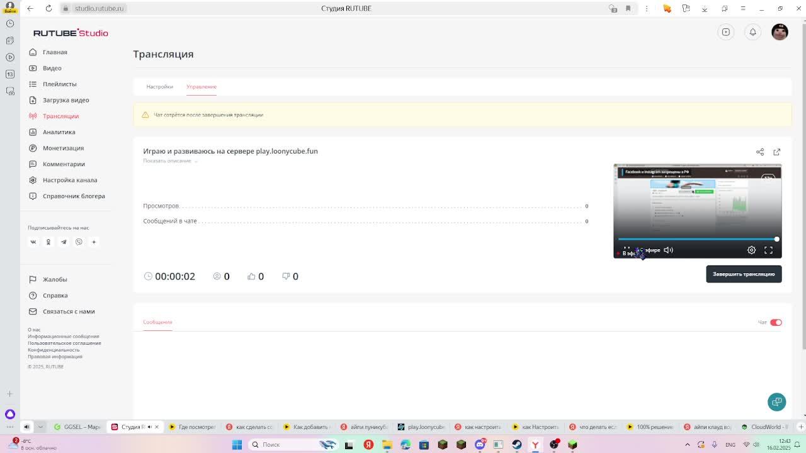Open Аналитика section
This screenshot has width=806, height=453.
[59, 132]
